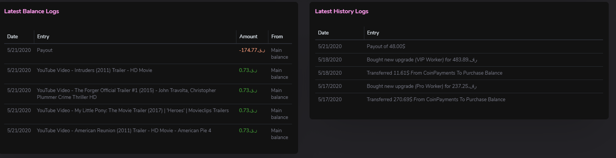Screen dimensions: 616x158
Task: Click the 0.73 amount for the Intruders row
Action: pyautogui.click(x=248, y=70)
